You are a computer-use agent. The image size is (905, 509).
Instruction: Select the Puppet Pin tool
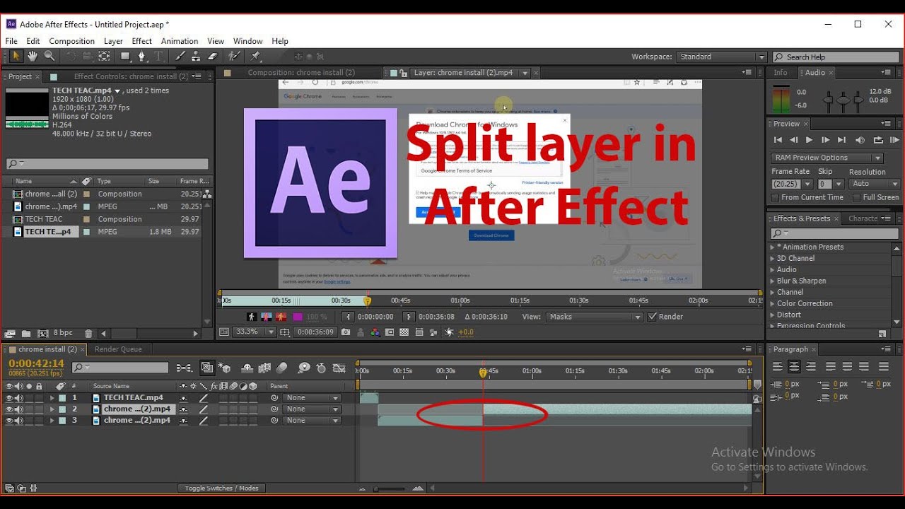pos(255,57)
